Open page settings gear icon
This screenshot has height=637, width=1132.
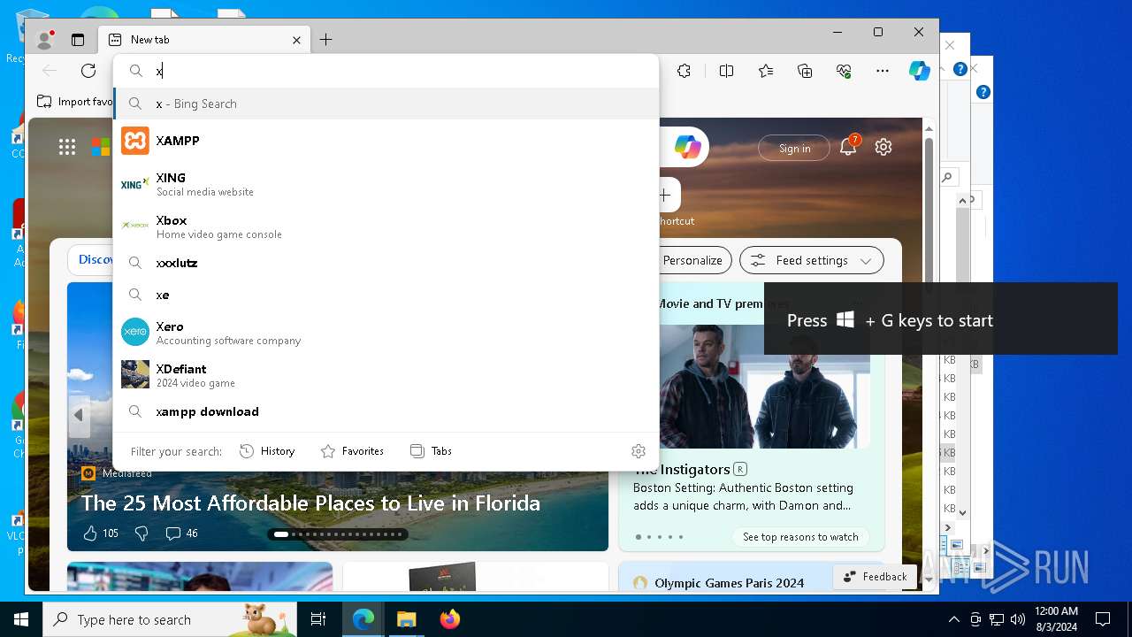point(883,147)
